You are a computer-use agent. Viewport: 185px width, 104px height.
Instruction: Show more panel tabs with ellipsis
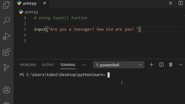point(84,65)
